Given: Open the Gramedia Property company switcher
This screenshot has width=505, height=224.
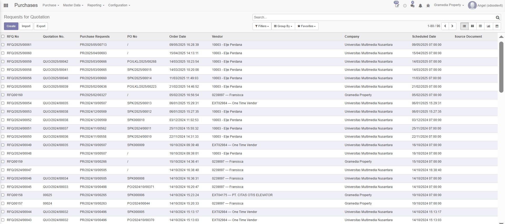Looking at the screenshot, I should click(449, 5).
